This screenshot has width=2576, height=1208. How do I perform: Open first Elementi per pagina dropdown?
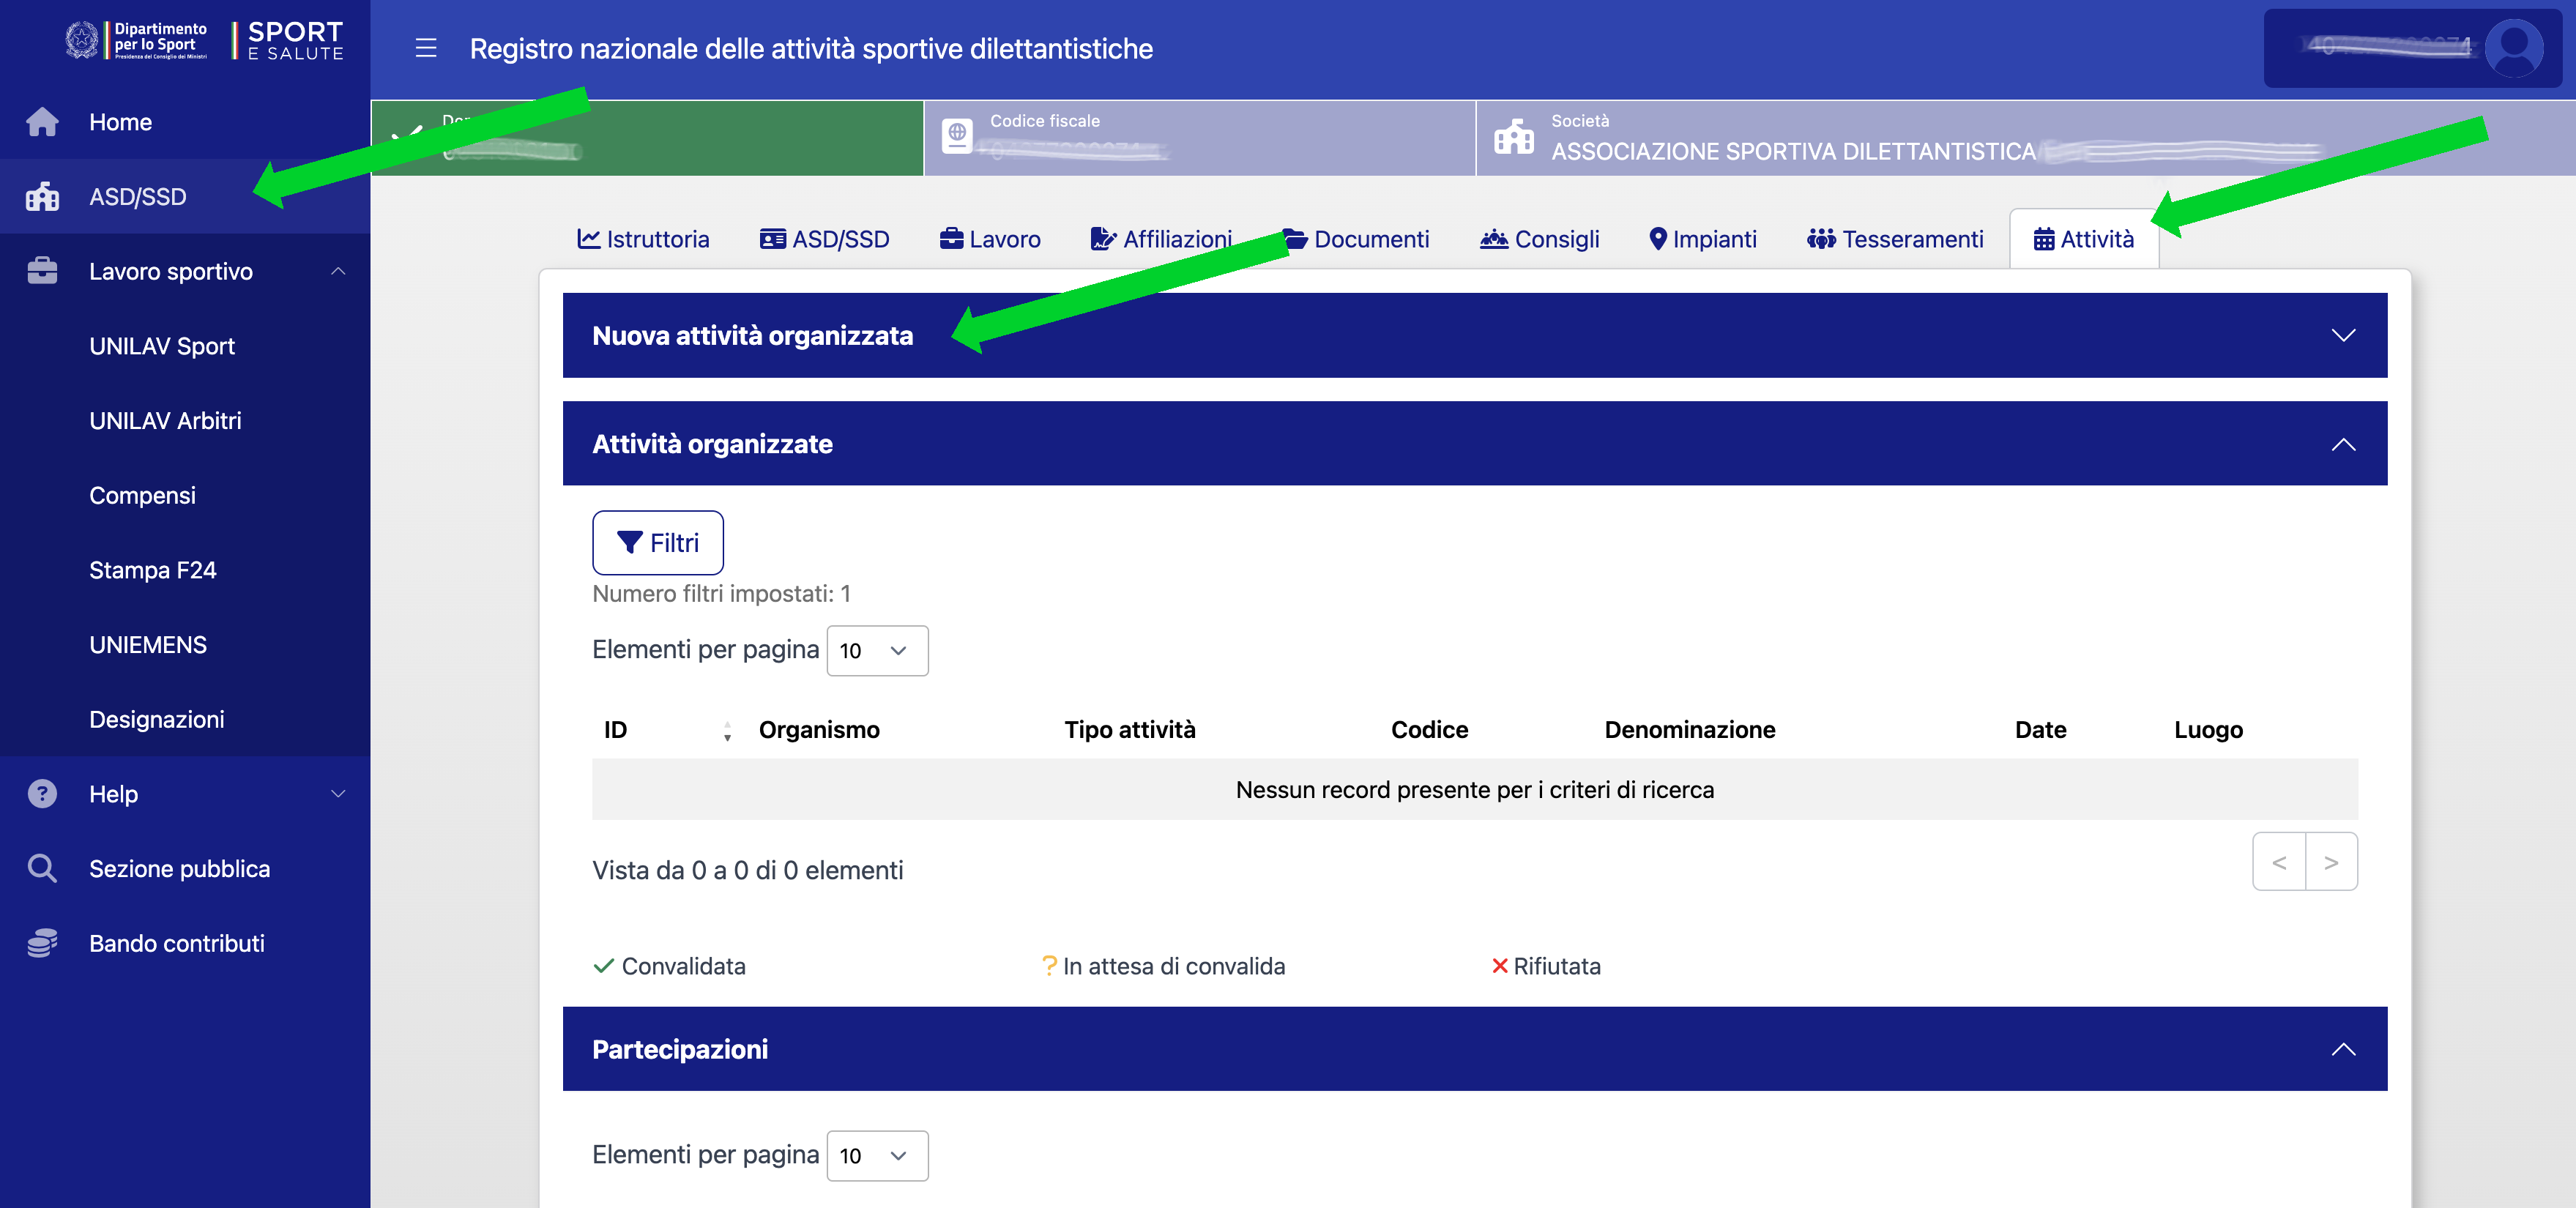tap(876, 651)
